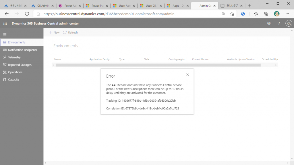
Task: Create a New environment
Action: (x=54, y=32)
